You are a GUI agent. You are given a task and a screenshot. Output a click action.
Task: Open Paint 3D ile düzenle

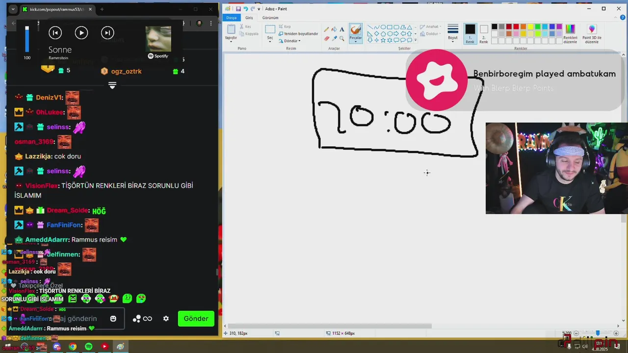point(592,33)
